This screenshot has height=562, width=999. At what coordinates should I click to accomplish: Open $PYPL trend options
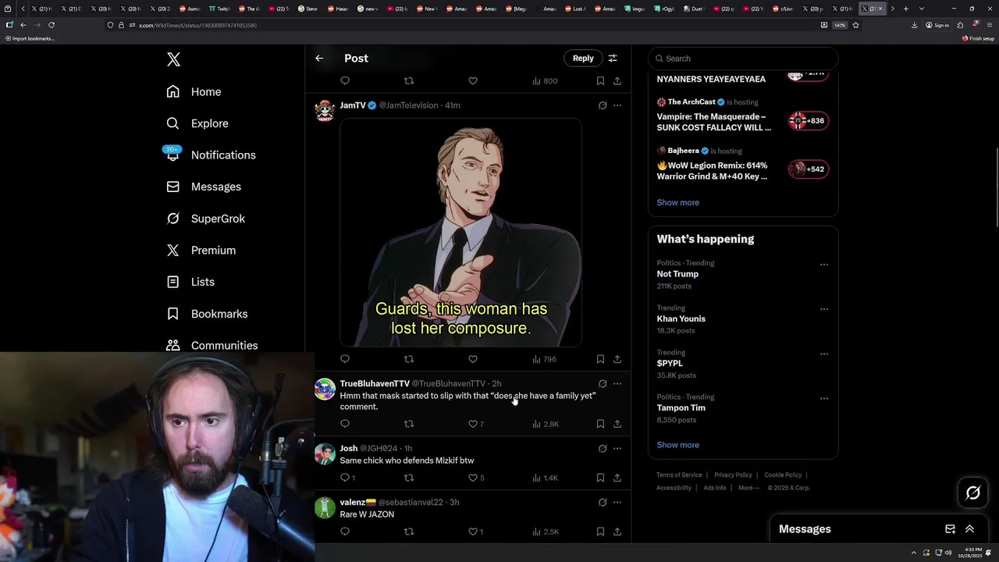[823, 354]
